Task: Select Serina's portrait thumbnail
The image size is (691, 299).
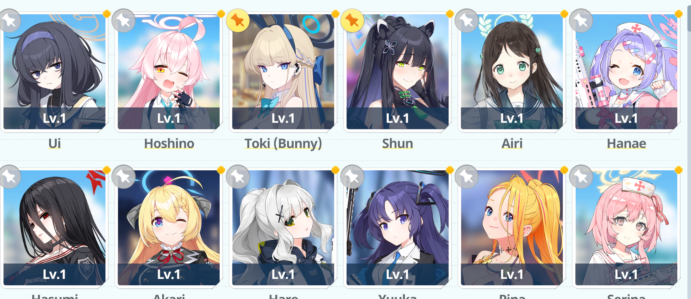Action: [626, 228]
